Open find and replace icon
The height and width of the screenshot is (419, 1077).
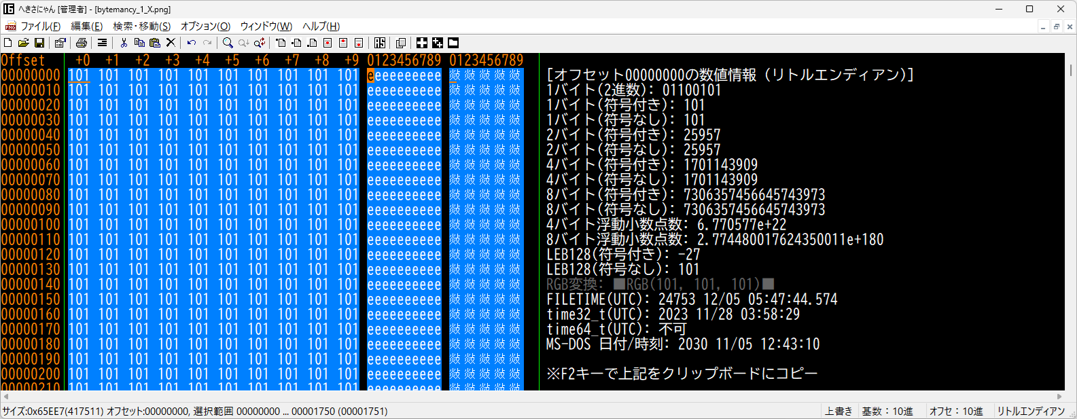pos(260,43)
